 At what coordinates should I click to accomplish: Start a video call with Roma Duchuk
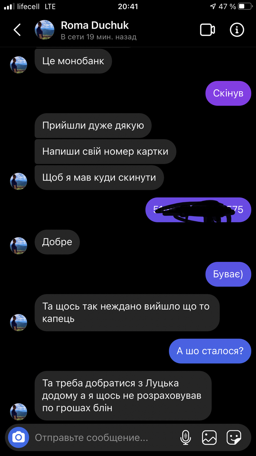207,30
